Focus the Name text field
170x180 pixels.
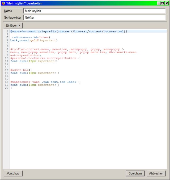point(94,11)
